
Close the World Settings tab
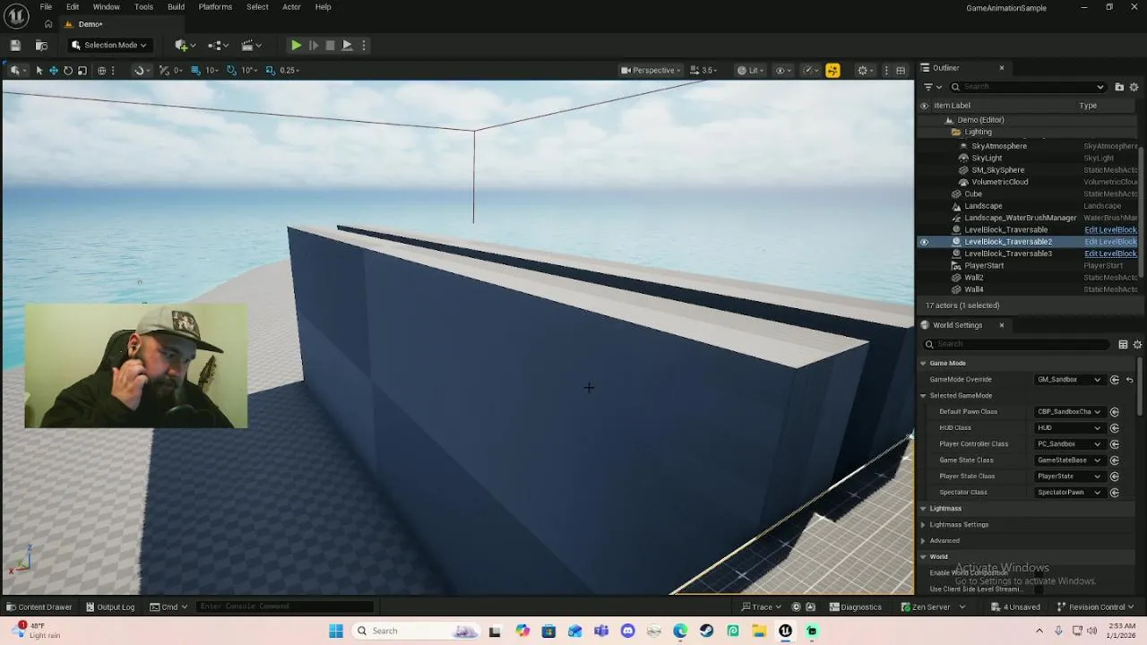point(1001,325)
